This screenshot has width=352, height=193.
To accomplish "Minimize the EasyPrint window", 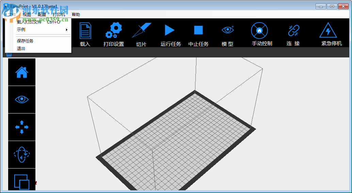I will (321, 6).
